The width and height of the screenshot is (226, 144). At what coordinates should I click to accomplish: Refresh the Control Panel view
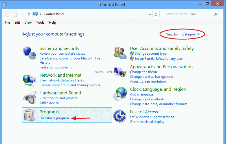tap(156, 14)
